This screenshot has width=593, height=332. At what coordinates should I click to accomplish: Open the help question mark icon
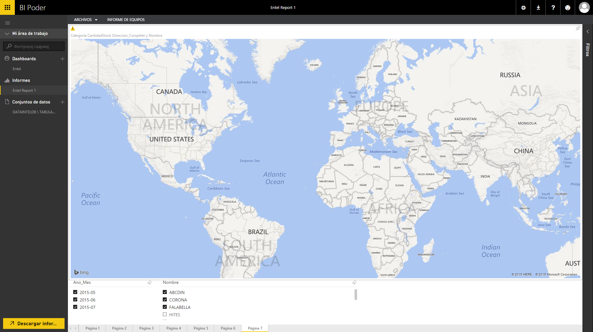tap(553, 8)
